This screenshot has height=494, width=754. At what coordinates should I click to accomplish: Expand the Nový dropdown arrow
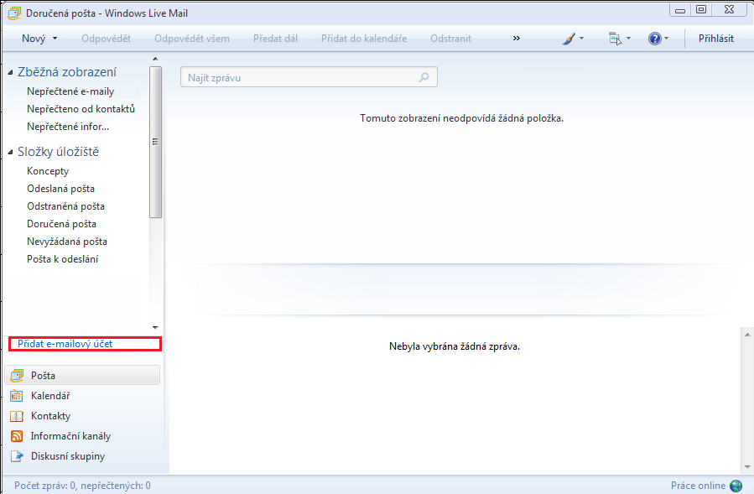tap(55, 39)
